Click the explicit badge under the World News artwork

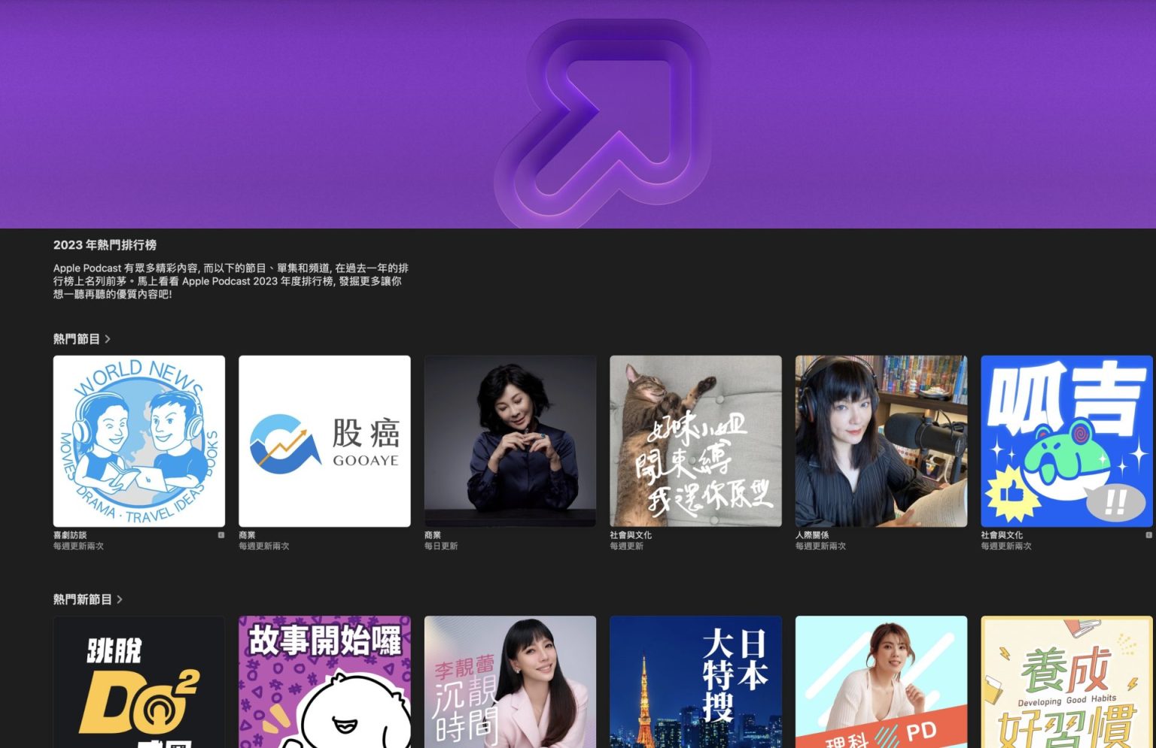[221, 535]
